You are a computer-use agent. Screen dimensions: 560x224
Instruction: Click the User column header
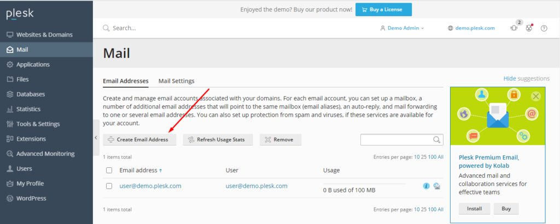tap(232, 170)
